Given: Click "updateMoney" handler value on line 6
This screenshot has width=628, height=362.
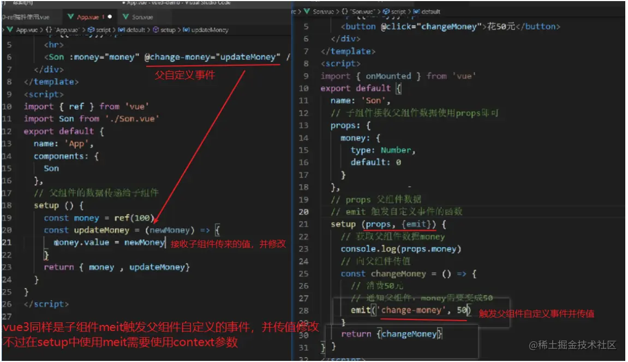Looking at the screenshot, I should [248, 57].
